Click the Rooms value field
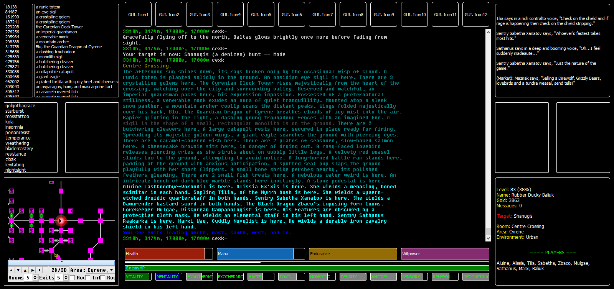Image resolution: width=614 pixels, height=289 pixels. click(28, 278)
